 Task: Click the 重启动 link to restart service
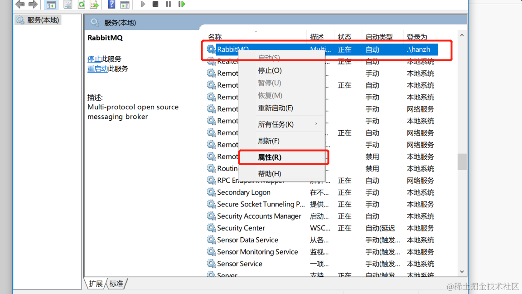point(97,69)
